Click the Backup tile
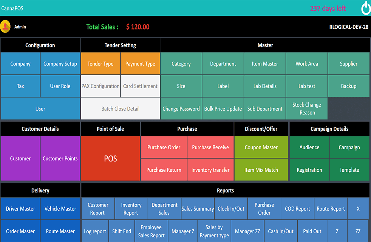 tap(348, 86)
